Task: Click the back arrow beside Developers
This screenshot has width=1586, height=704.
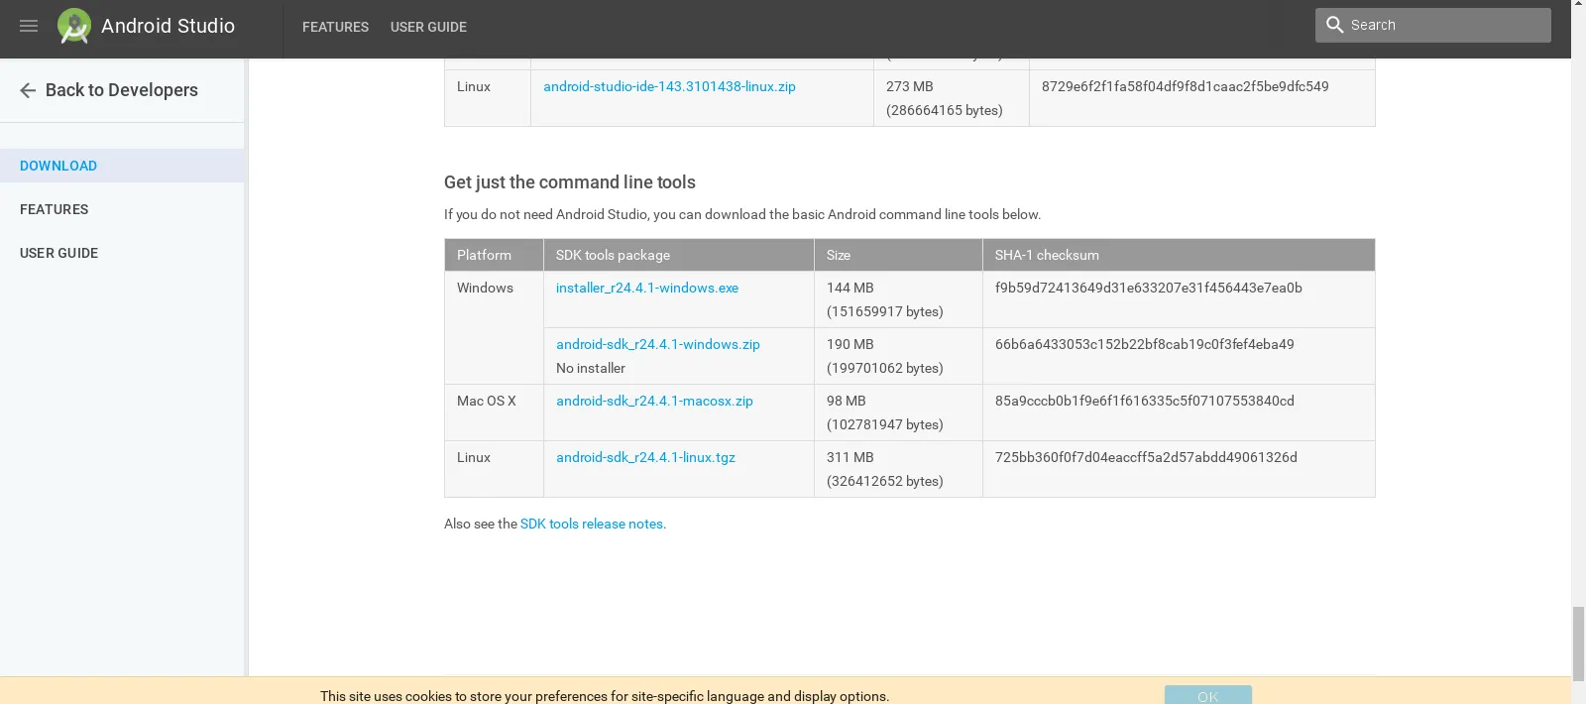Action: point(28,90)
